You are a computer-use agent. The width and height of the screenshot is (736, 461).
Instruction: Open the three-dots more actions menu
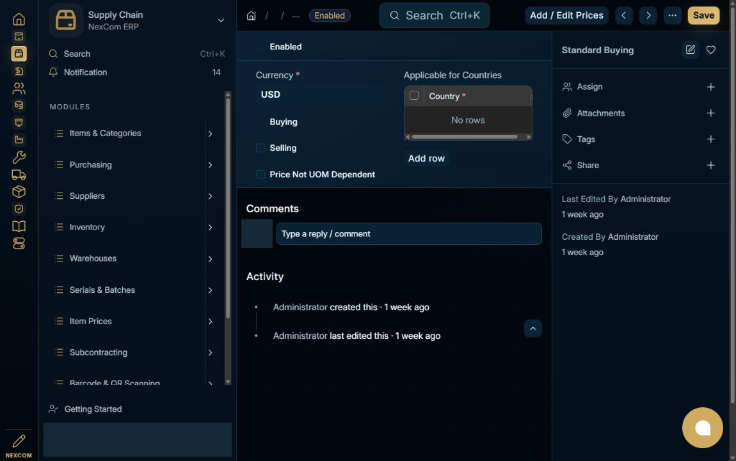(673, 15)
